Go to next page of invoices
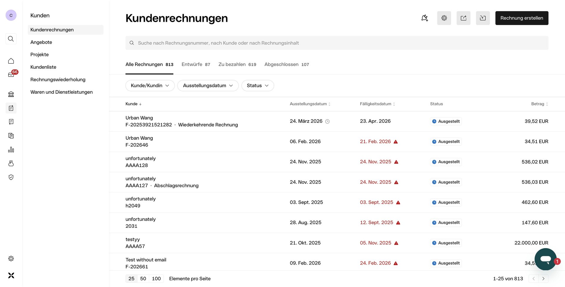Screen dimensions: 565x287 [x=543, y=279]
